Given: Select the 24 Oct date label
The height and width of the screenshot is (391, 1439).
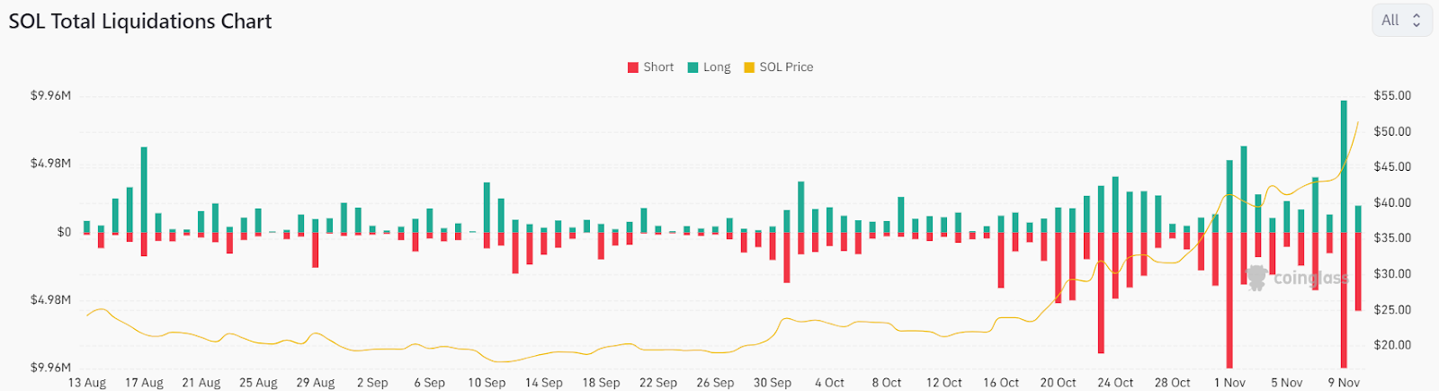Looking at the screenshot, I should coord(1115,383).
